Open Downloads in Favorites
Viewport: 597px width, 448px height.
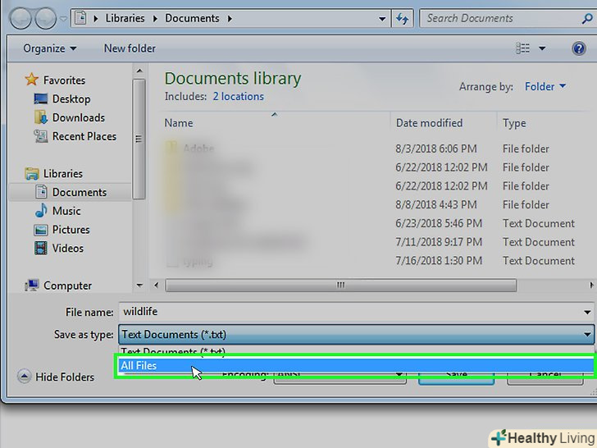[79, 117]
